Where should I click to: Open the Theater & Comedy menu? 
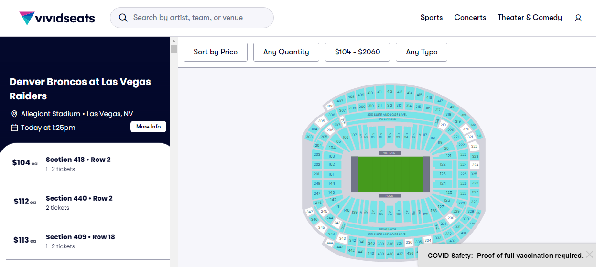530,18
